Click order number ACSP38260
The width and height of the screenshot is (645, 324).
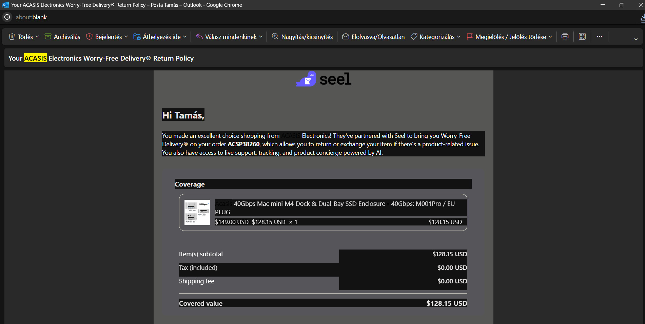244,144
